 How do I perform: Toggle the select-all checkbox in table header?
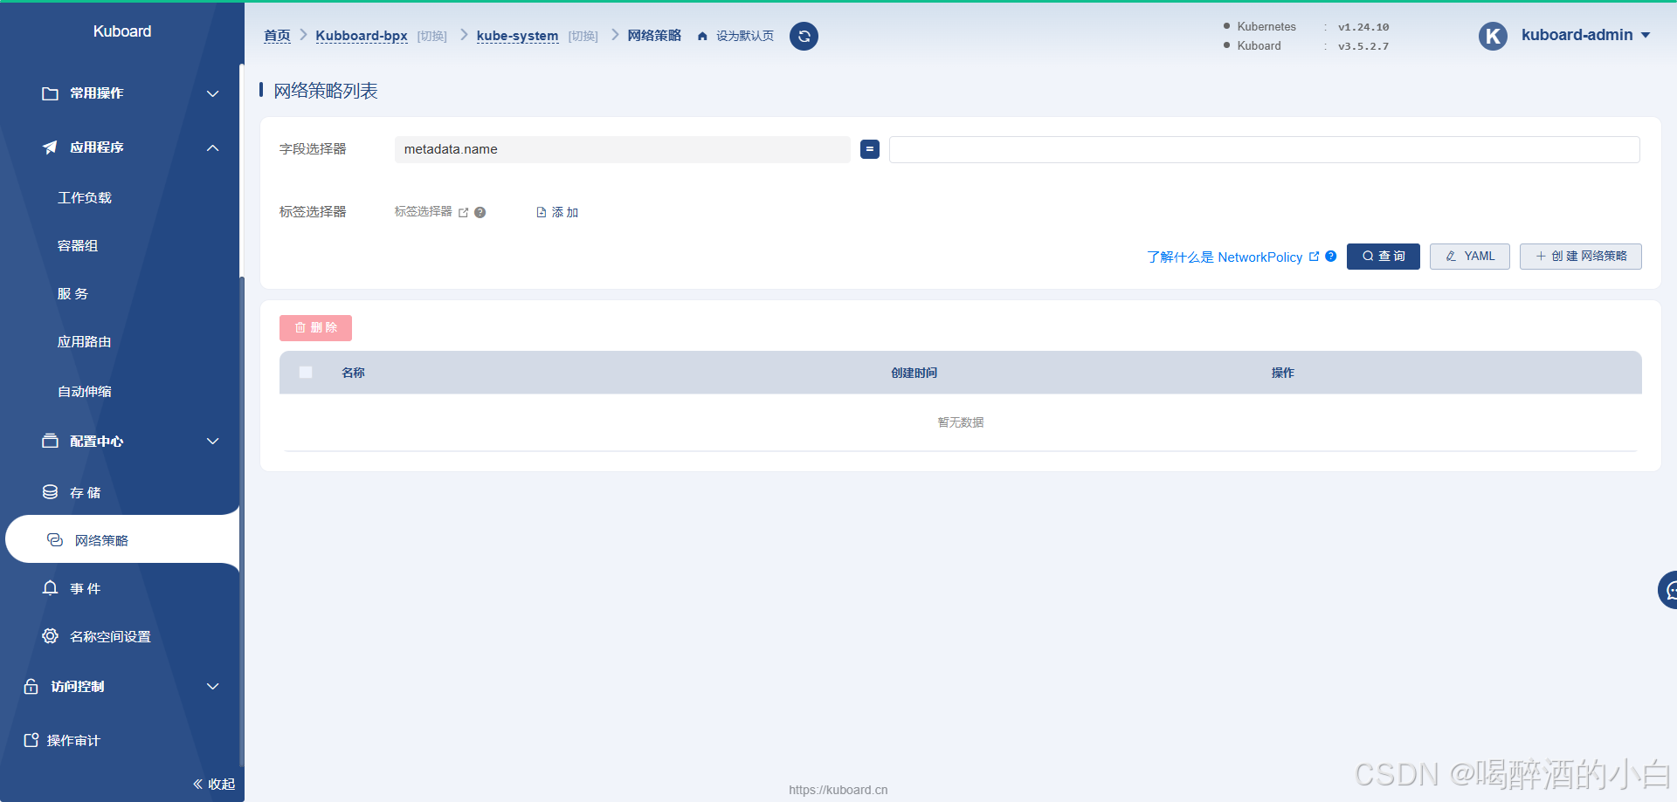point(306,373)
